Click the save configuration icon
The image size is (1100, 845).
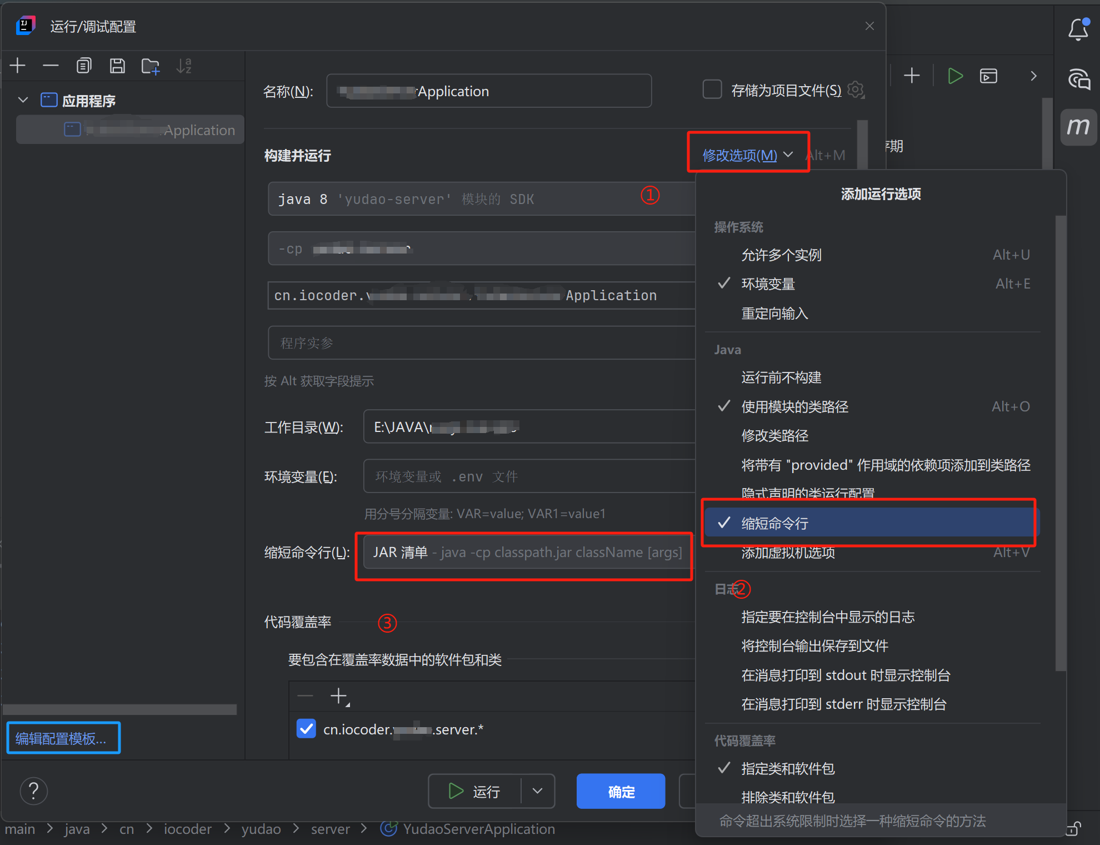117,66
